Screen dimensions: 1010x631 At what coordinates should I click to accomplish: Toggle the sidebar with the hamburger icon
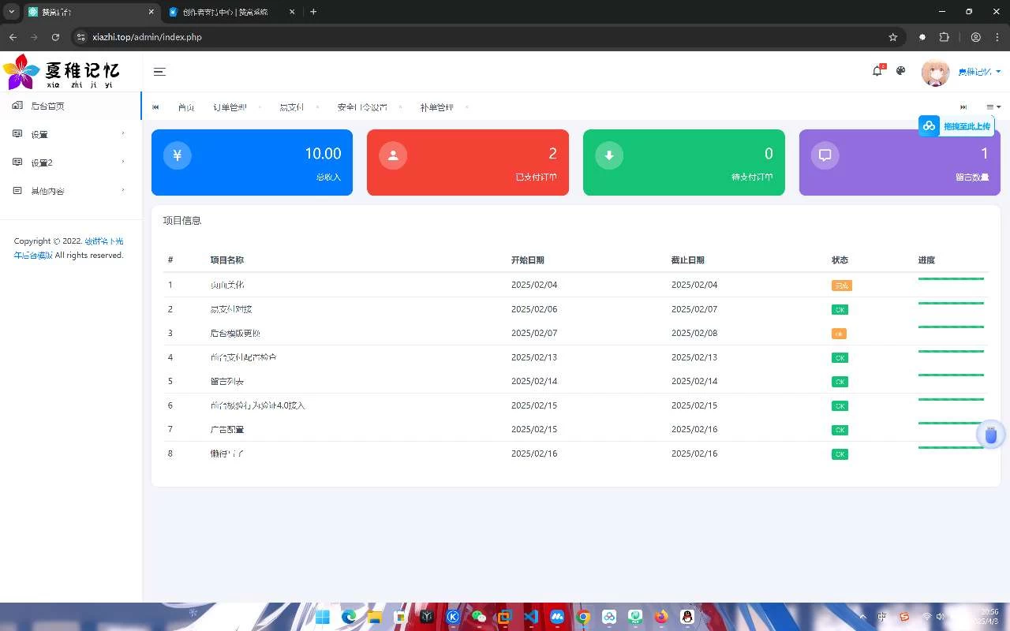(x=159, y=72)
